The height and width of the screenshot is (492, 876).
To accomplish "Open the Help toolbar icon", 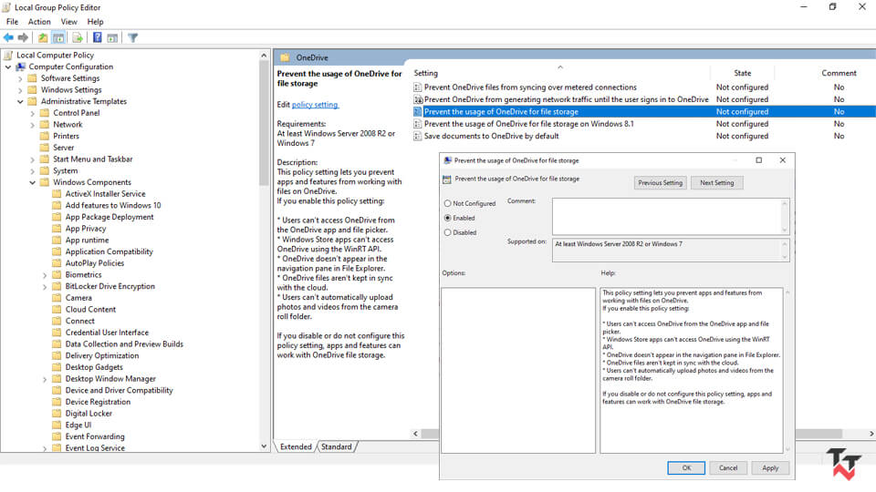I will [98, 37].
